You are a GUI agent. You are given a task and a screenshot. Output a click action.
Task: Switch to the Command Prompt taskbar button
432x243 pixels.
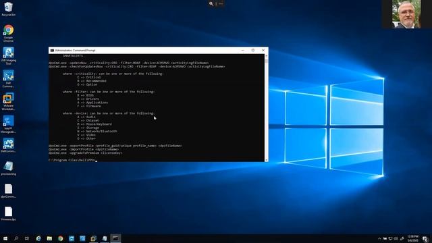(x=115, y=238)
